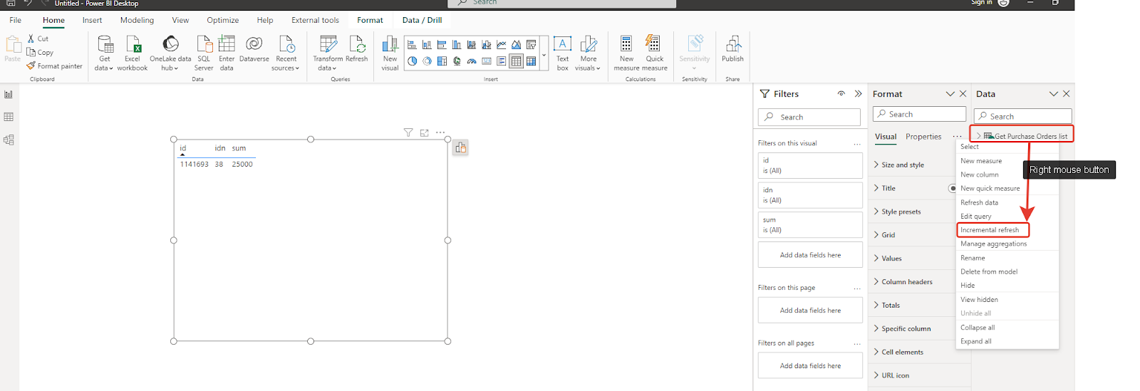1140x391 pixels.
Task: Enter focus mode for the table visual
Action: (425, 132)
